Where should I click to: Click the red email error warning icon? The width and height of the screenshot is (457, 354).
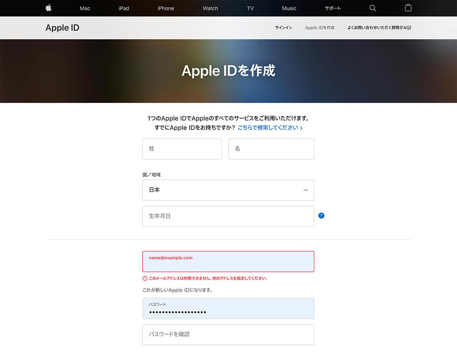145,278
